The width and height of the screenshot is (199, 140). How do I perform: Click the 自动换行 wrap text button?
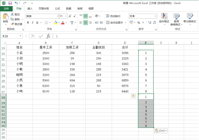[113, 16]
